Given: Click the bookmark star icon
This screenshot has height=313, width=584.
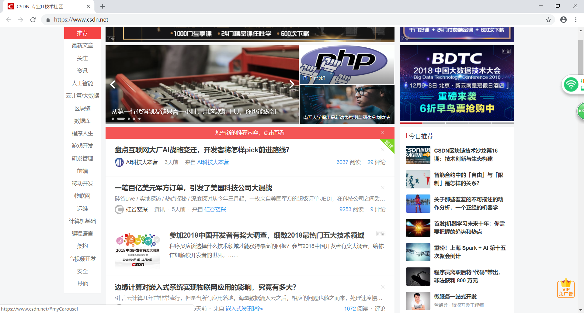Looking at the screenshot, I should click(548, 19).
